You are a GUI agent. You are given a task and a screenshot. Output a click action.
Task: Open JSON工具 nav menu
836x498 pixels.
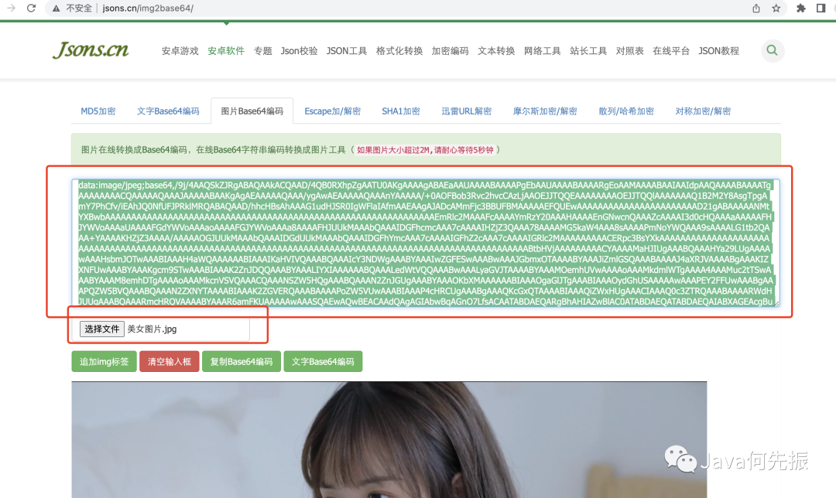click(x=347, y=51)
